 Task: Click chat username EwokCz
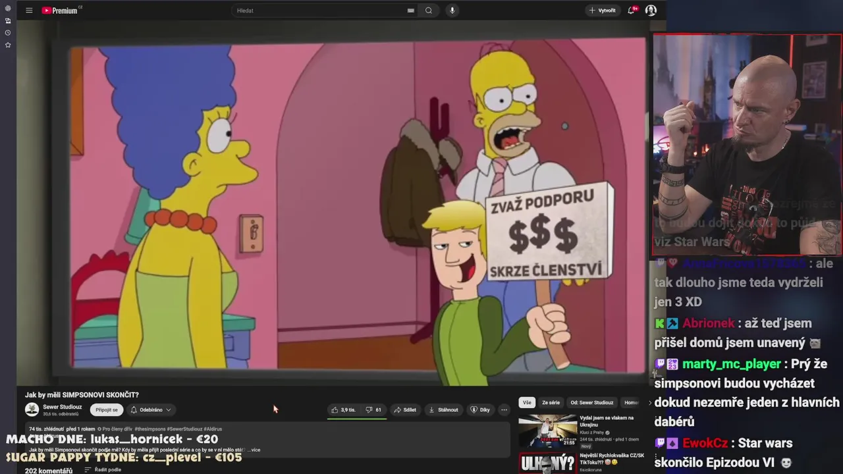[704, 443]
